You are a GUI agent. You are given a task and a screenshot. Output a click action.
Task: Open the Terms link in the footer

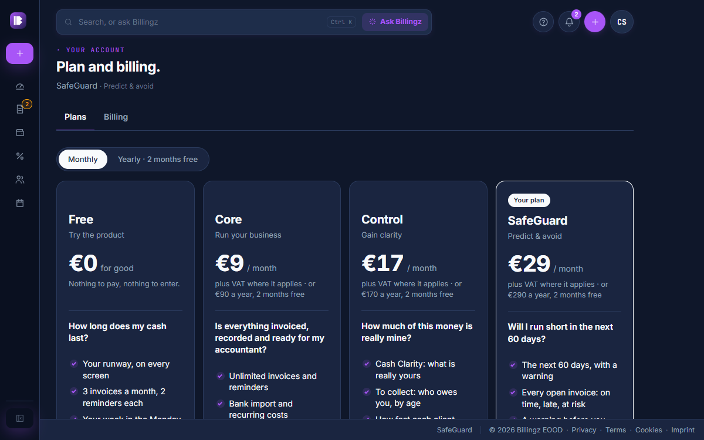616,430
